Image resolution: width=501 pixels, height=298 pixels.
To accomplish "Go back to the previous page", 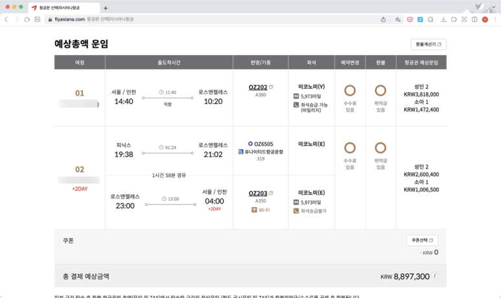I will point(6,19).
